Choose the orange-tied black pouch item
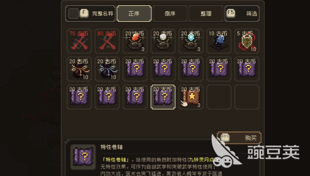The height and width of the screenshot is (176, 310). [x=79, y=69]
